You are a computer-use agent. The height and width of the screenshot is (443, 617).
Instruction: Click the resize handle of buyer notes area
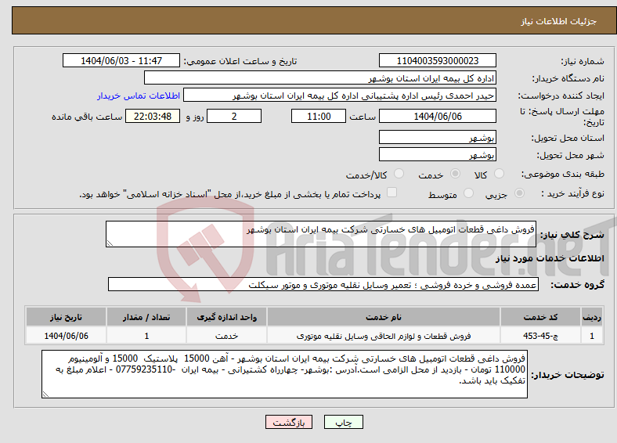pos(45,394)
